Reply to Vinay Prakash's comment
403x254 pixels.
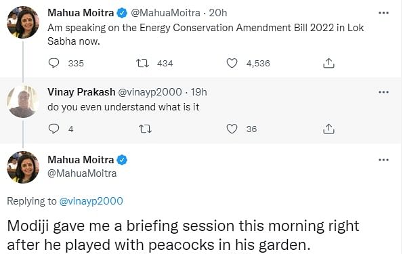54,129
